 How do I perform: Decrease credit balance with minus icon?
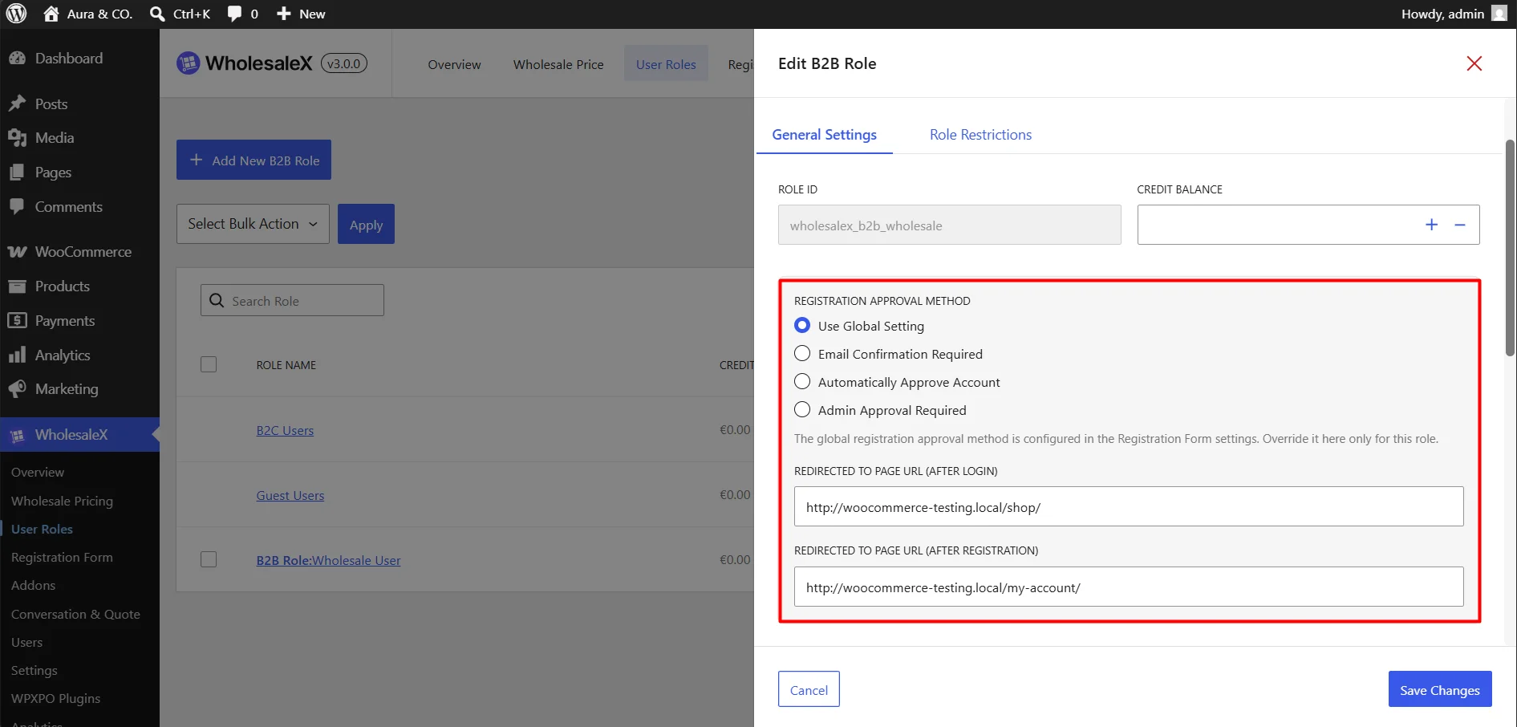click(x=1460, y=225)
